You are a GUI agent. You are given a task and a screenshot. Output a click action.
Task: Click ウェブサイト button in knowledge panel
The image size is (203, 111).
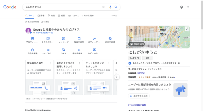pyautogui.click(x=134, y=58)
